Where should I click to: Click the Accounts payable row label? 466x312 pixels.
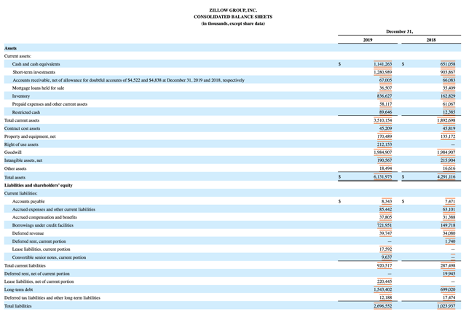pos(28,201)
